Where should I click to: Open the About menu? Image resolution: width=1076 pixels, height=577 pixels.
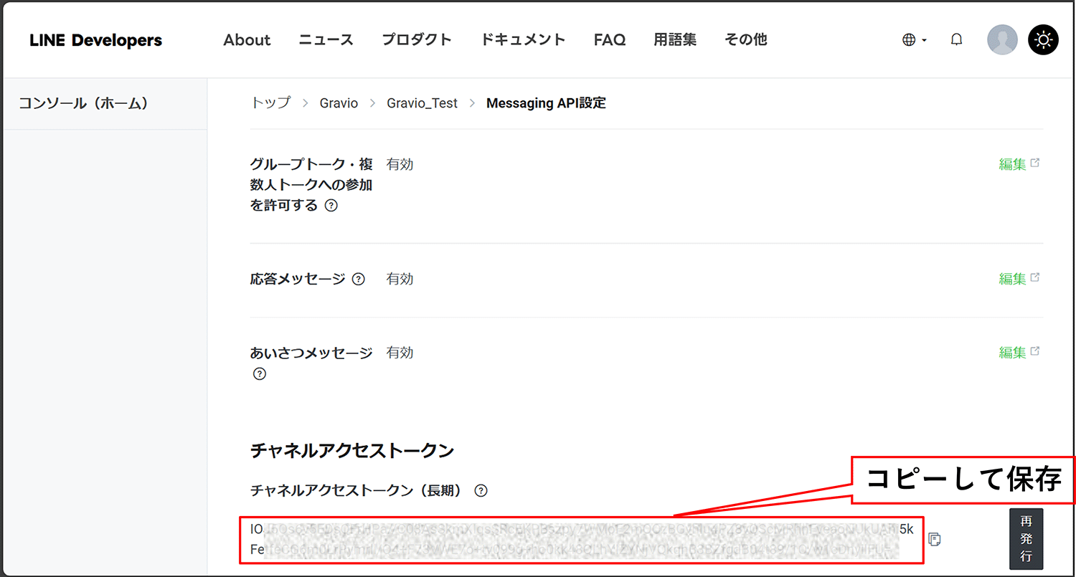(247, 40)
